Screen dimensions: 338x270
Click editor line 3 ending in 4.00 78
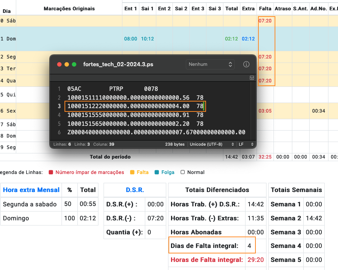(135, 106)
